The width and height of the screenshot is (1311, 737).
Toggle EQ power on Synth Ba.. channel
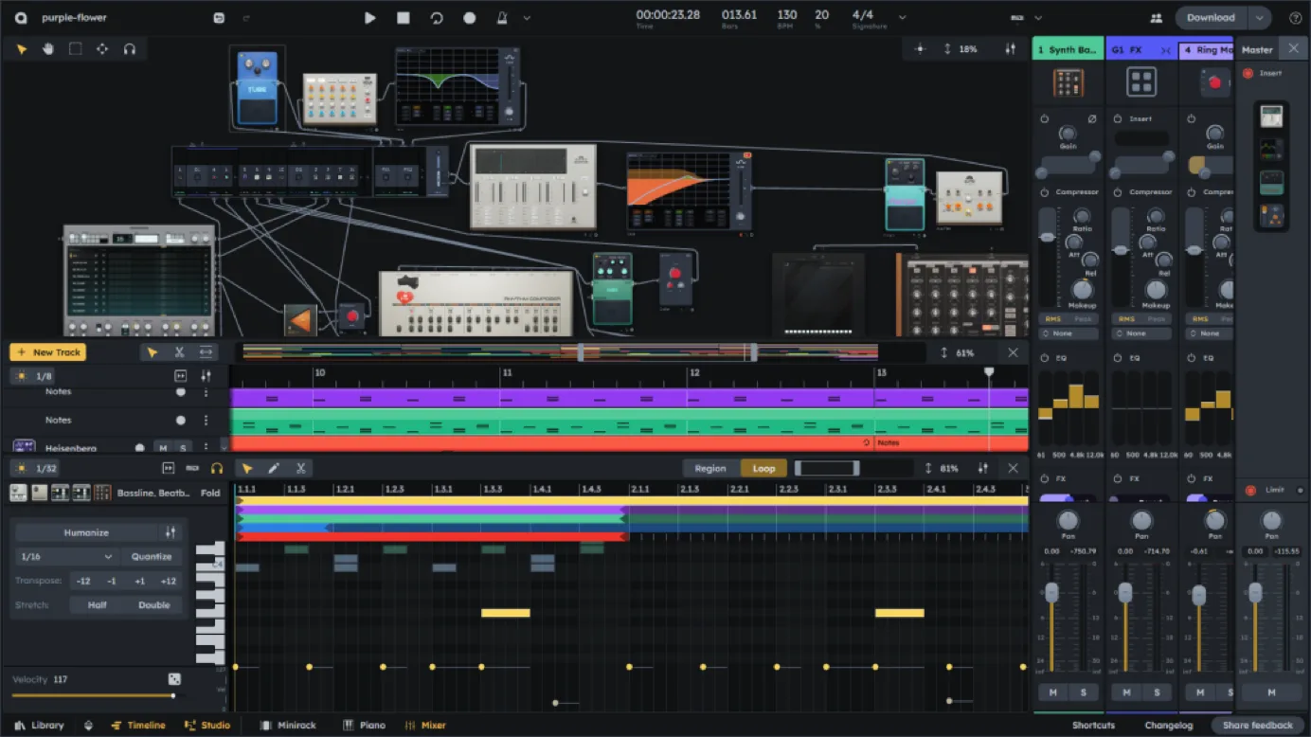click(x=1045, y=358)
